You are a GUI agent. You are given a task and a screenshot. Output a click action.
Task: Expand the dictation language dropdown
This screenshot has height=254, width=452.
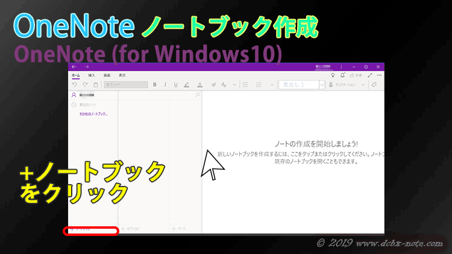tap(363, 85)
